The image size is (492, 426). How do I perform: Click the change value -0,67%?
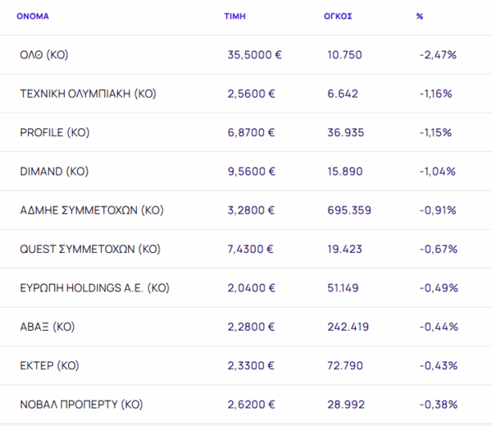[x=439, y=250]
